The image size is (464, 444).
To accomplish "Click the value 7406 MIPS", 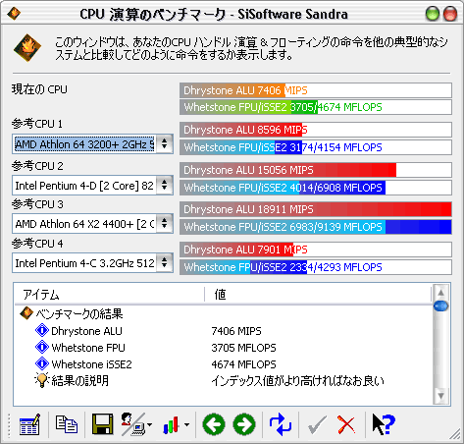I will 236,331.
